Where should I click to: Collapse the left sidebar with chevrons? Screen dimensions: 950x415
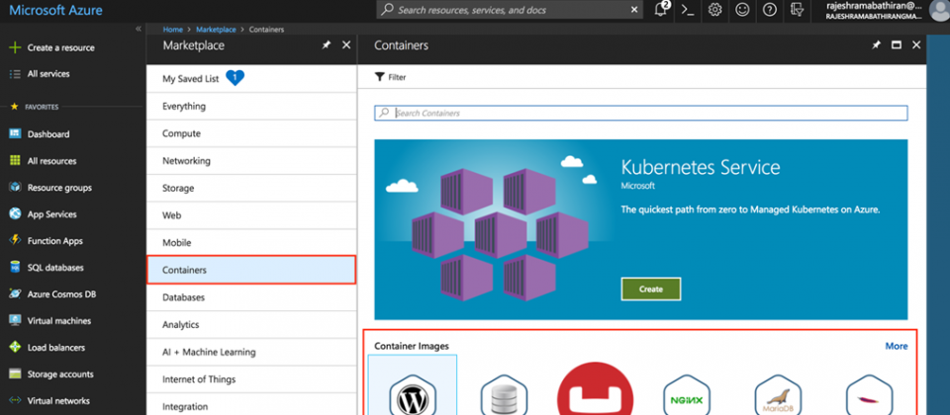pos(139,29)
